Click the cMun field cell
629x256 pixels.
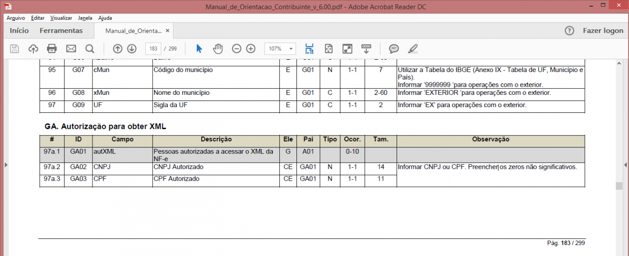(x=122, y=77)
